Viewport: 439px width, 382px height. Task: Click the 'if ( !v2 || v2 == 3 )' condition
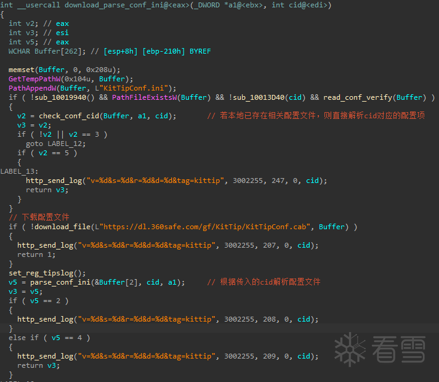coord(62,134)
